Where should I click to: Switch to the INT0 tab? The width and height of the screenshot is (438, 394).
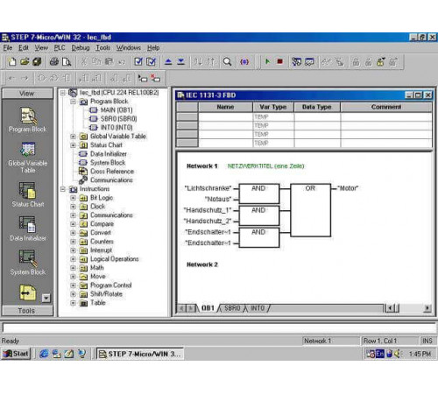258,308
